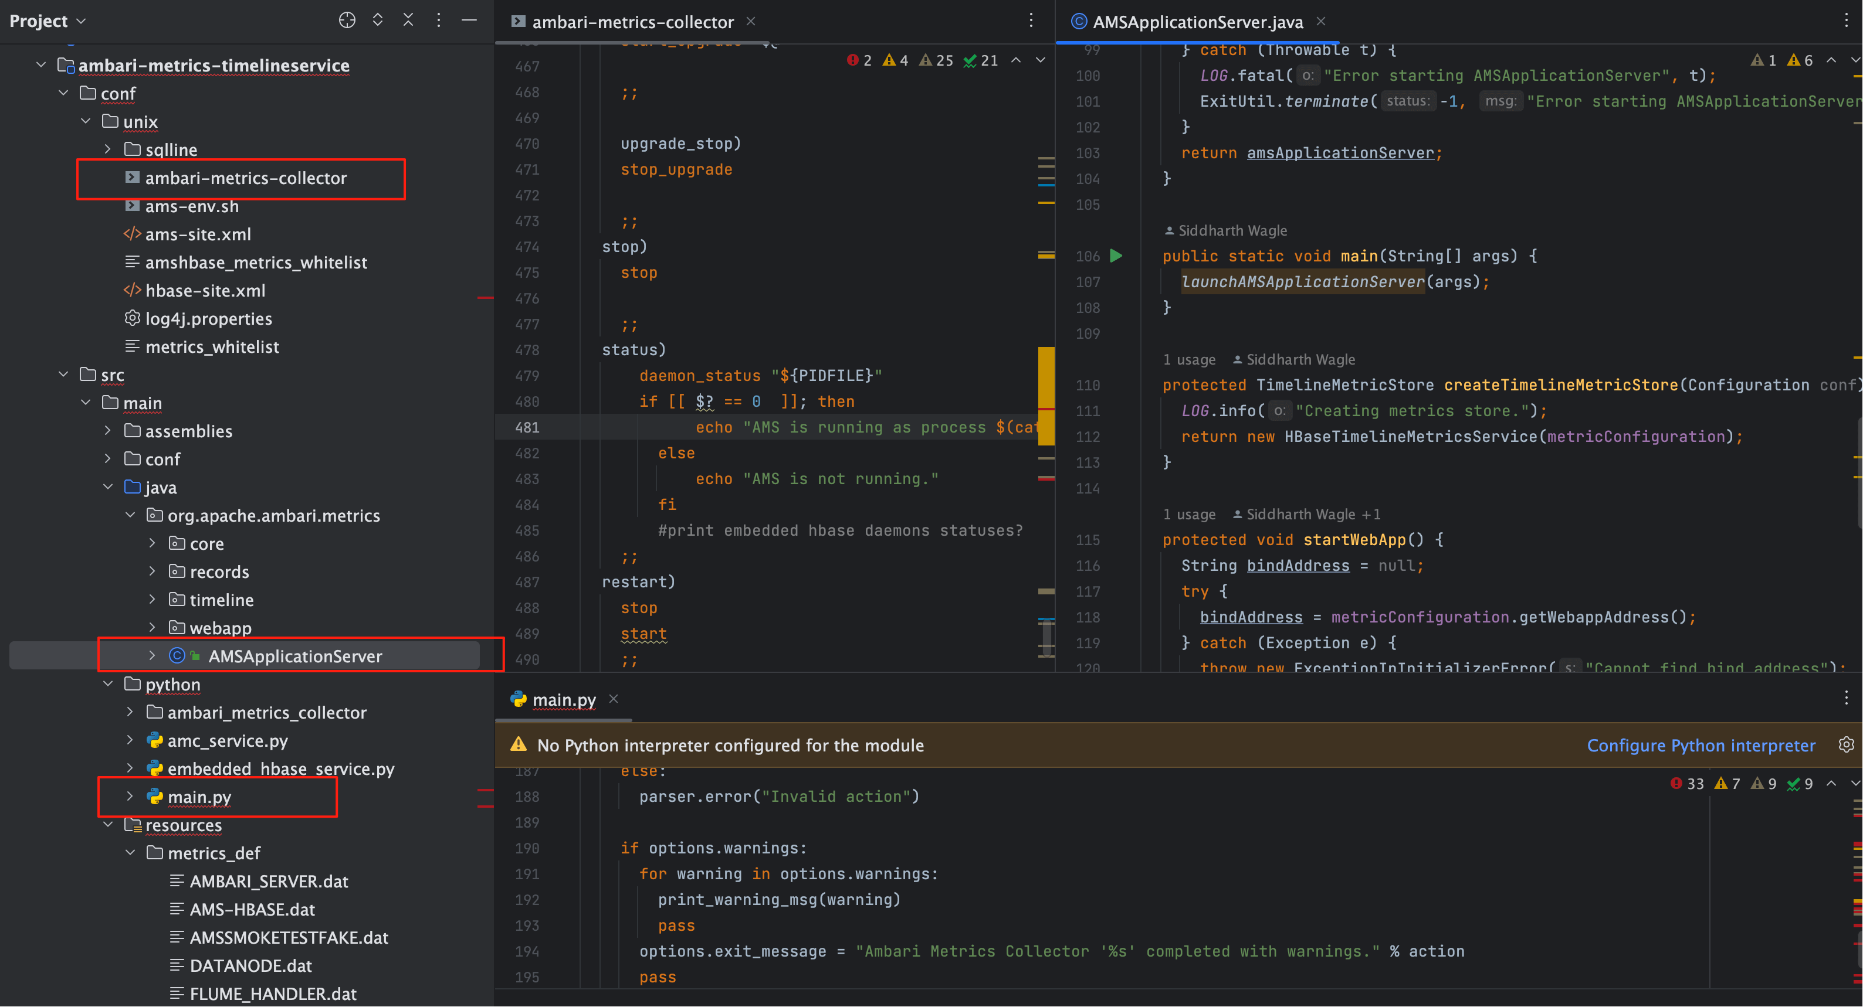This screenshot has width=1863, height=1007.
Task: Go to previous highlighted problem in shell editor
Action: point(1015,60)
